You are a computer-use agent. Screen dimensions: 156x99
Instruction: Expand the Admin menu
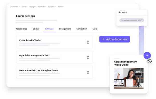pyautogui.click(x=61, y=7)
